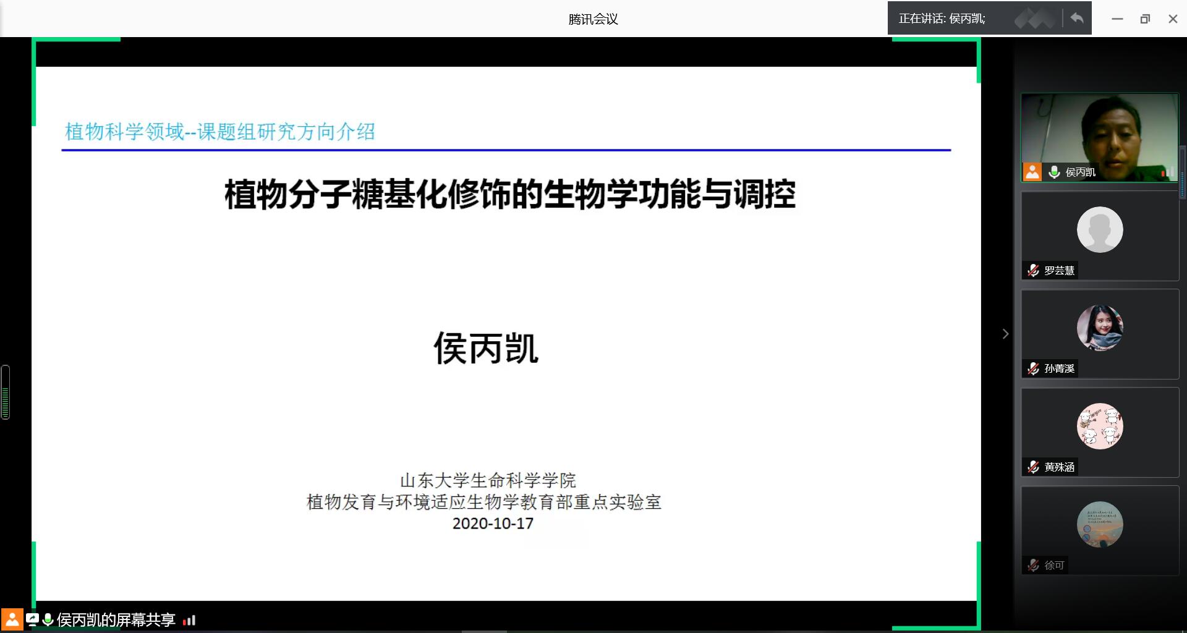Click the green microphone icon on 侯丙凯 tile
The image size is (1187, 633).
click(1054, 172)
